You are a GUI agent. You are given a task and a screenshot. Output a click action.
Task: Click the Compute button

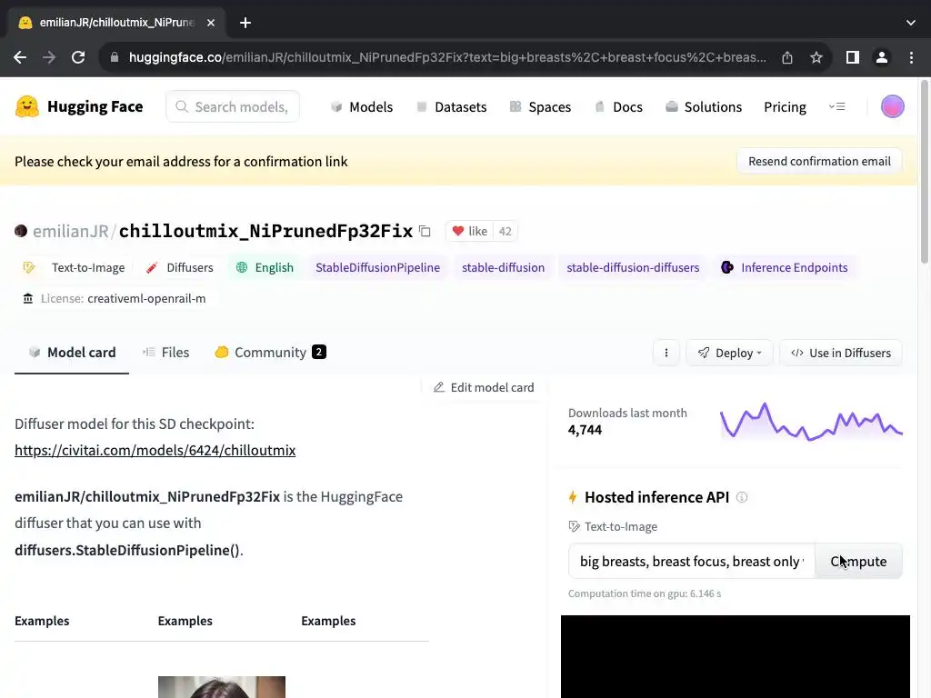click(x=858, y=562)
